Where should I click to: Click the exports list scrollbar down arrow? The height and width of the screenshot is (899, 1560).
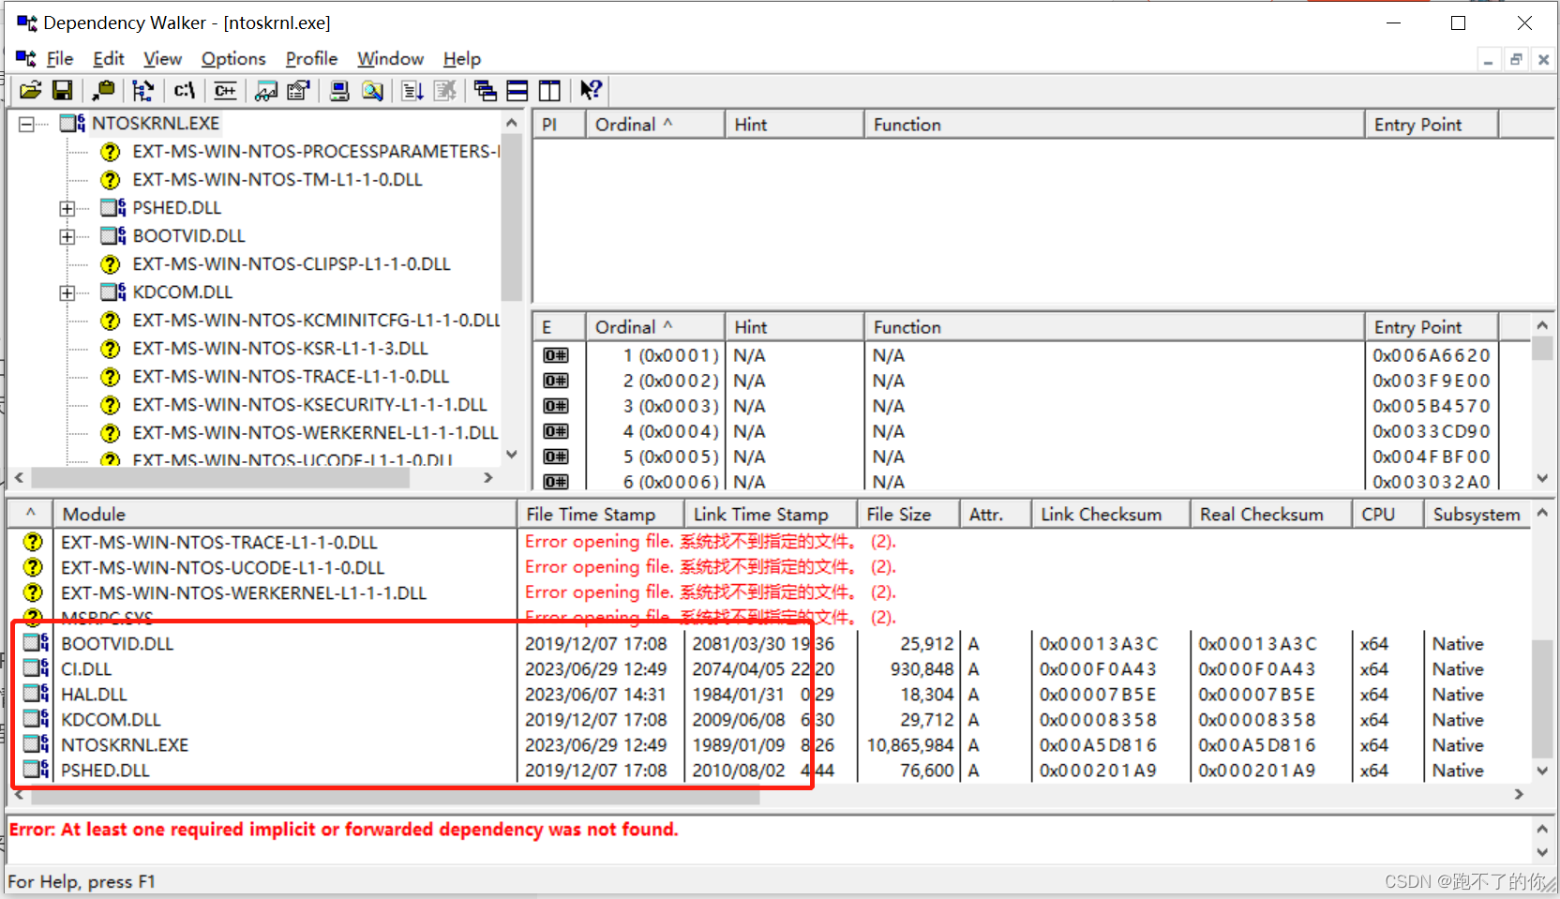point(1542,478)
